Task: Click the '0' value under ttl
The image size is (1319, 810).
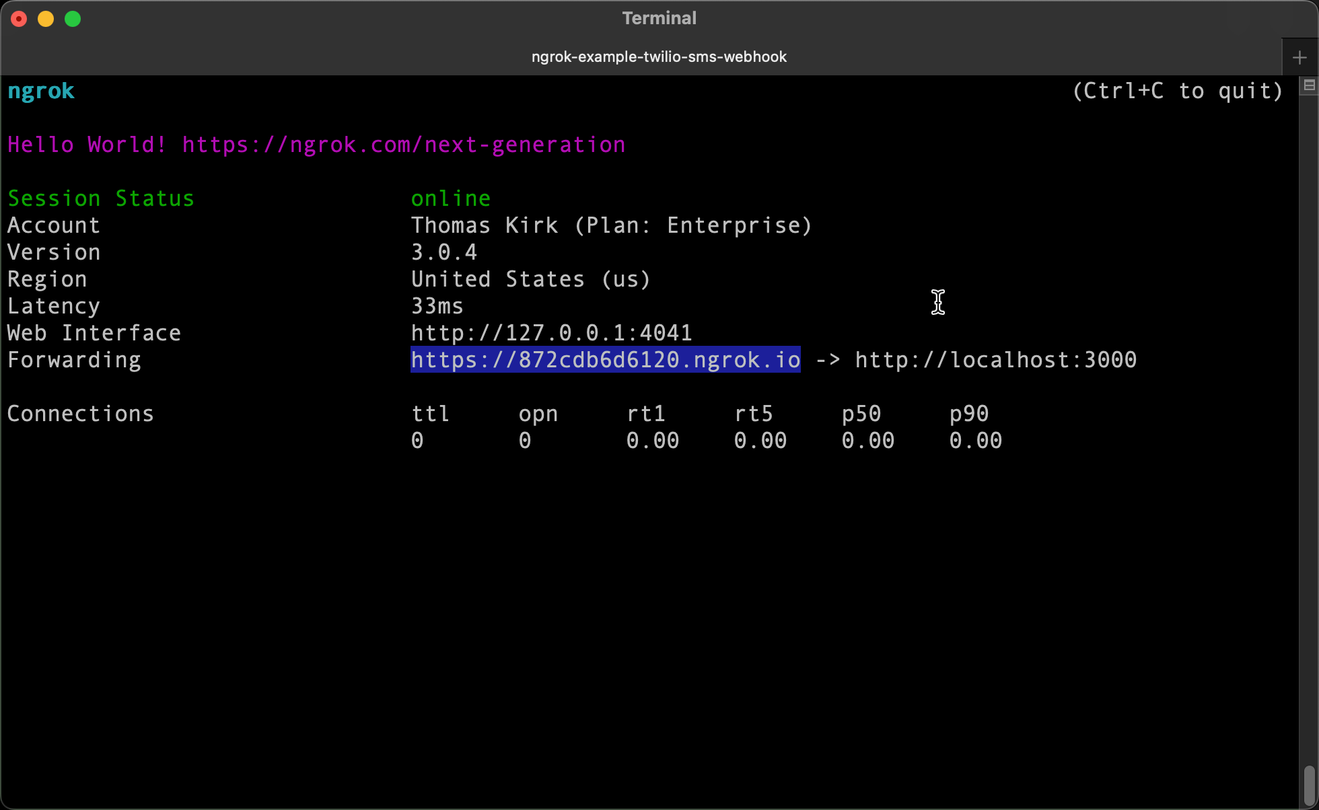Action: [417, 441]
